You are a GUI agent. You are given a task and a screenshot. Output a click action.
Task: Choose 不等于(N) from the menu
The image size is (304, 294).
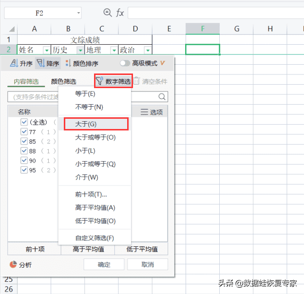pos(95,107)
